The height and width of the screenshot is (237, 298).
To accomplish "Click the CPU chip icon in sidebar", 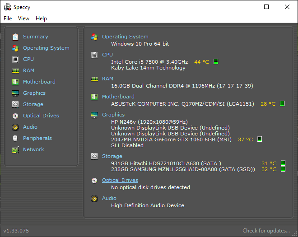I will point(15,60).
